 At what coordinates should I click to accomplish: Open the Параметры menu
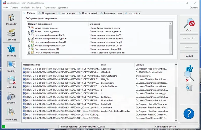point(49,8)
